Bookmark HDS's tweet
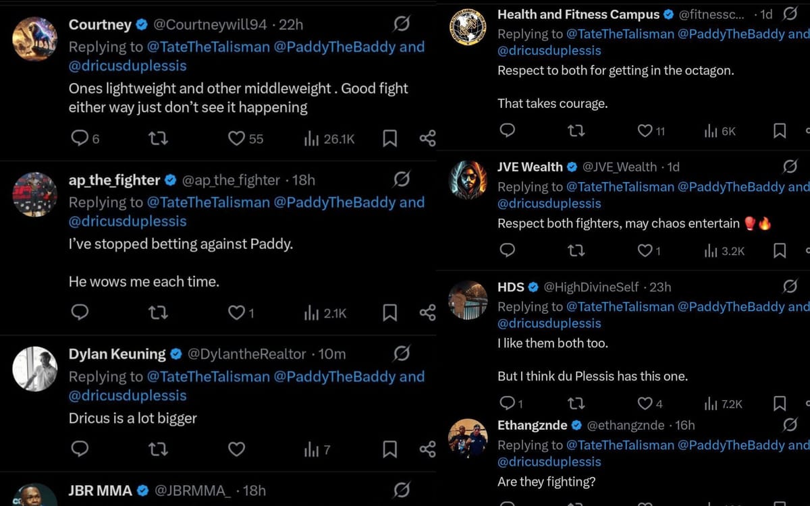This screenshot has height=506, width=810. pyautogui.click(x=780, y=403)
